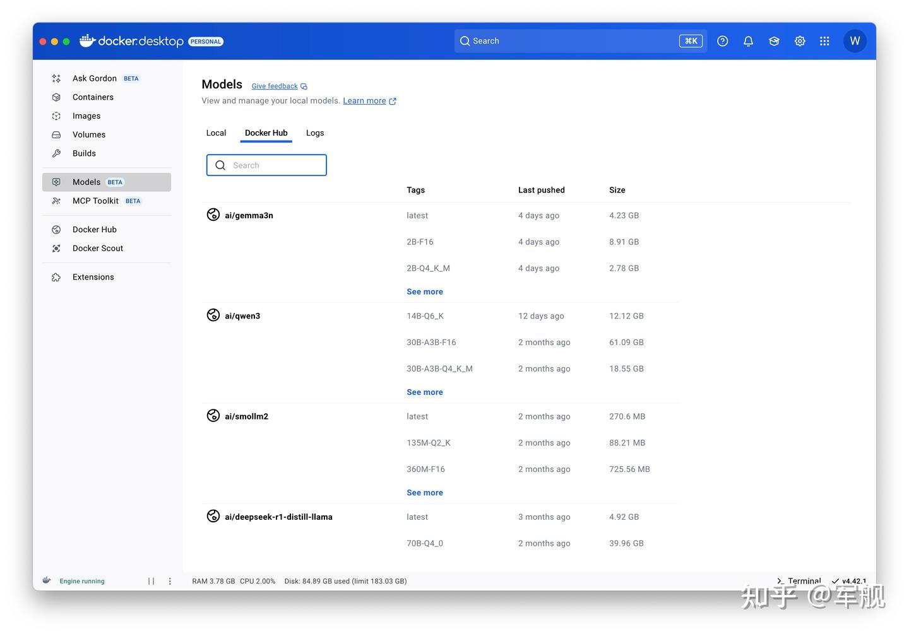Select the Containers sidebar icon
Viewport: 909px width, 634px height.
click(93, 97)
